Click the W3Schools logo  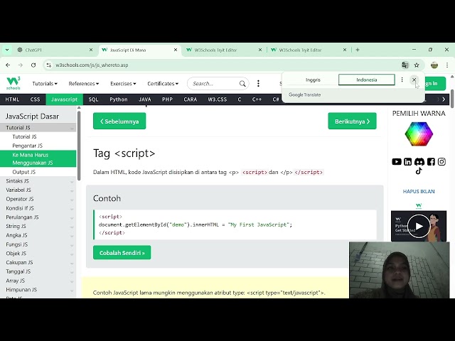[14, 83]
